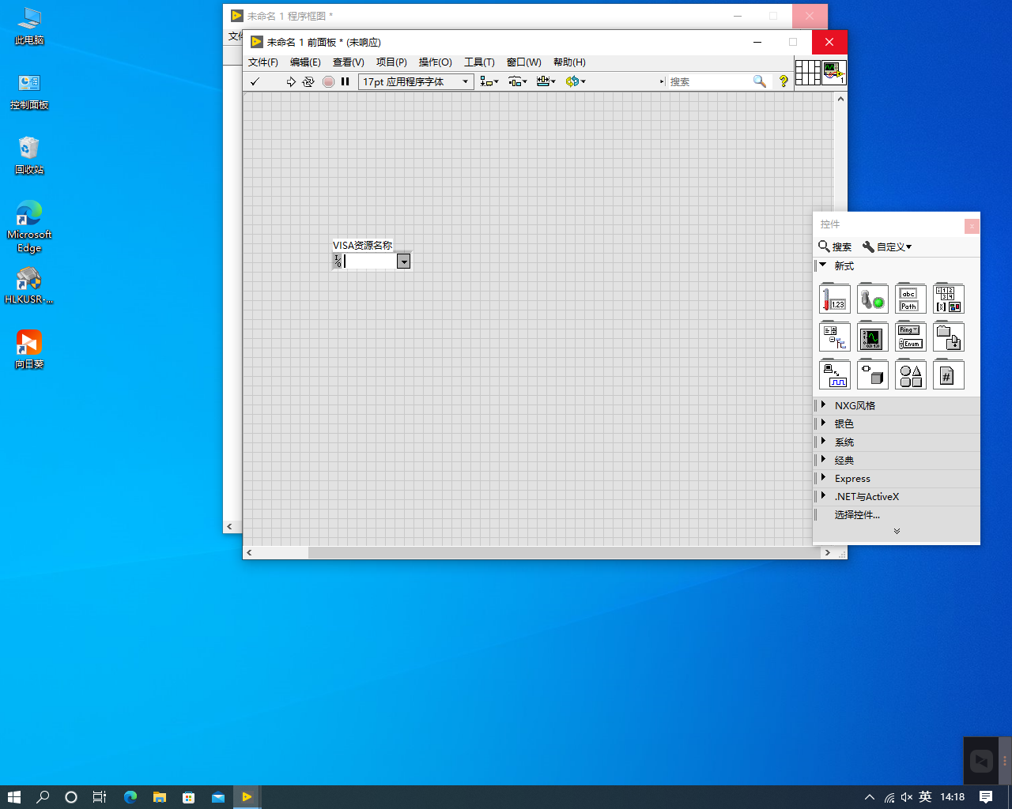
Task: Open the Variant & Class palette
Action: [x=873, y=374]
